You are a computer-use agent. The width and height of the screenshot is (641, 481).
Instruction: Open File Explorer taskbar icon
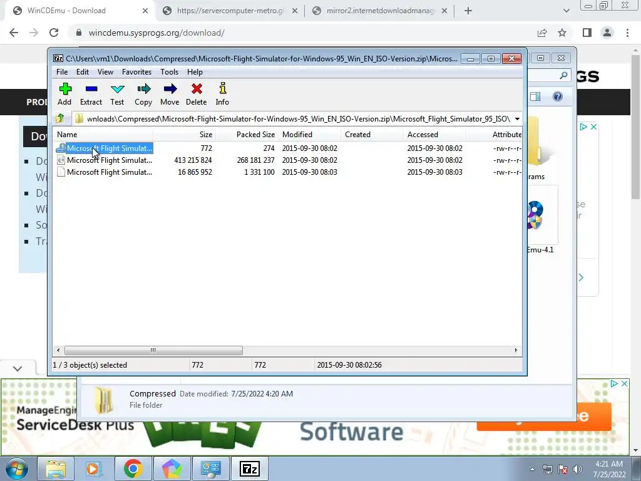[56, 468]
